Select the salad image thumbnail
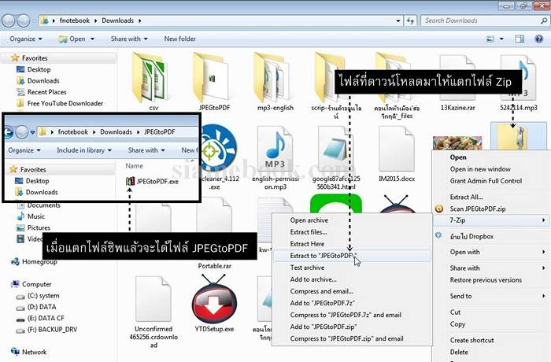 tap(457, 142)
